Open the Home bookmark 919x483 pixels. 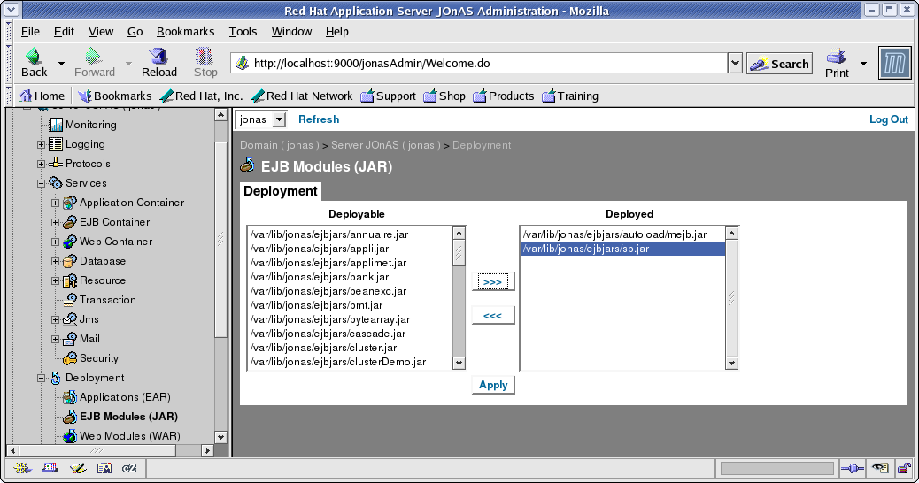click(42, 96)
